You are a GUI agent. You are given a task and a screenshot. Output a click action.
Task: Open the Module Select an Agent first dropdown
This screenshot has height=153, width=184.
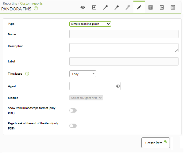click(86, 98)
